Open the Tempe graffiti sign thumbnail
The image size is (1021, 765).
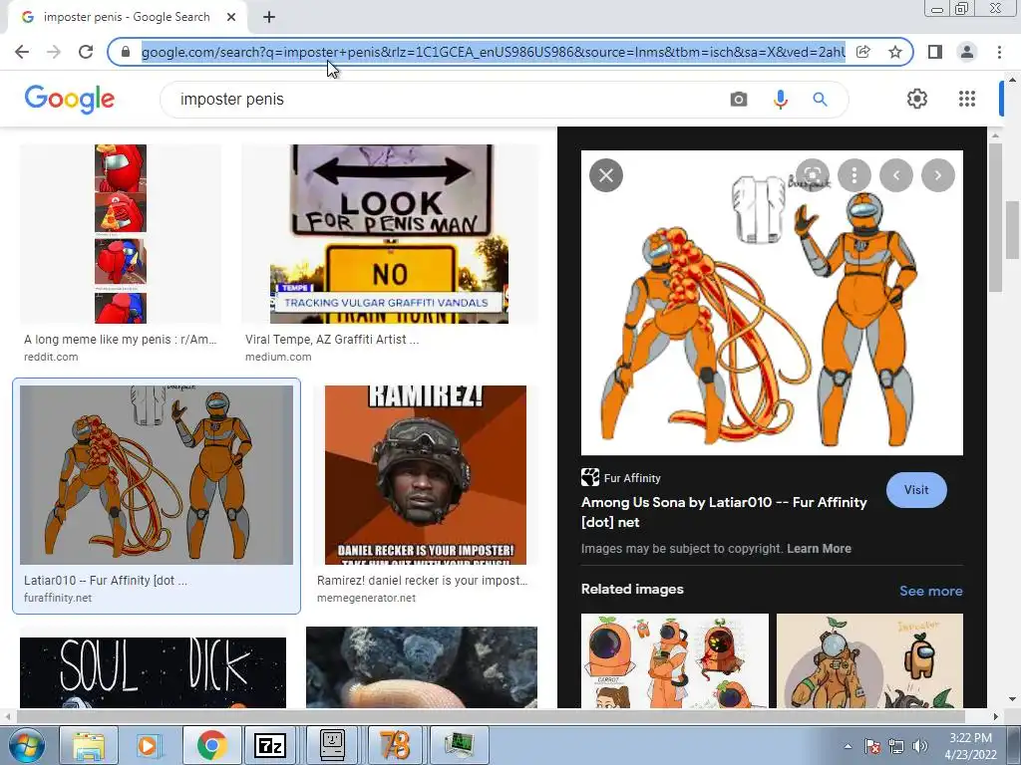(x=390, y=234)
